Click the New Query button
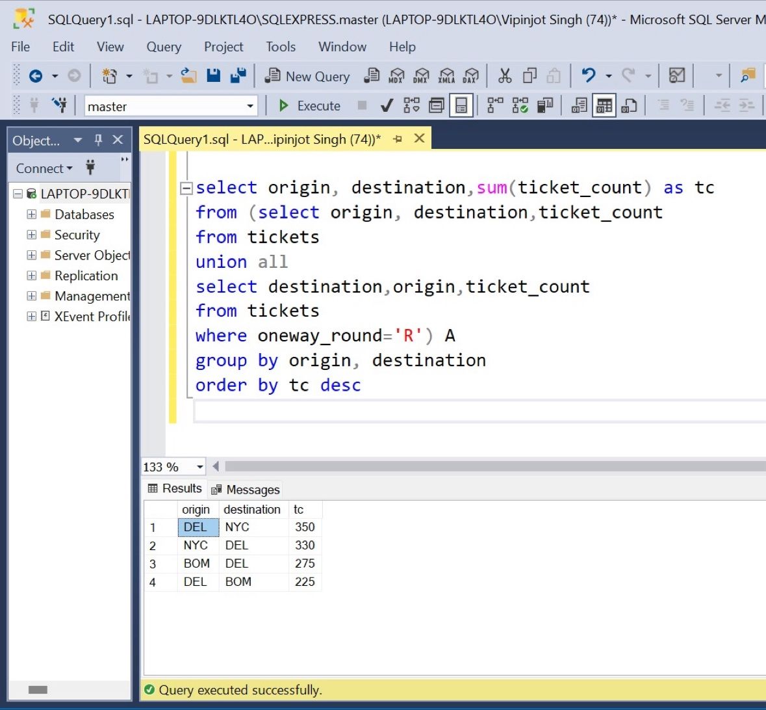This screenshot has height=710, width=766. (x=308, y=77)
